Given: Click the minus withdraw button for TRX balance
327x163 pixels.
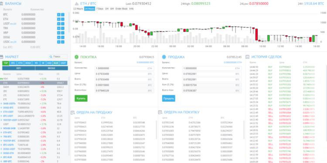Looking at the screenshot, I should click(x=62, y=28).
